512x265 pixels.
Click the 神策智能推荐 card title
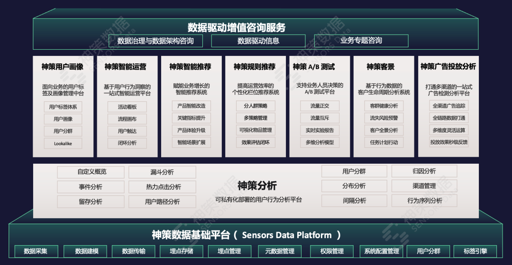click(190, 67)
